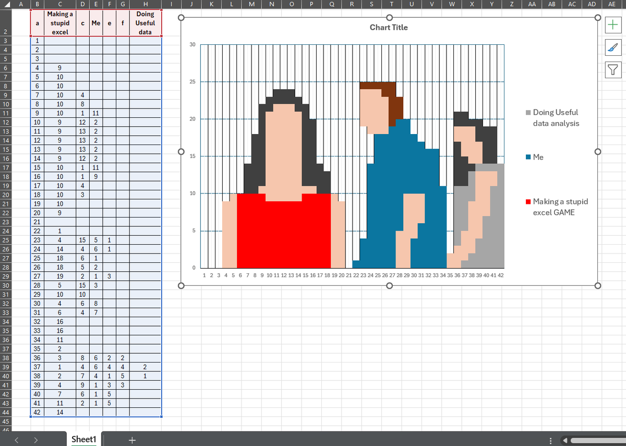Open the Chart Filters funnel button
This screenshot has height=446, width=626.
pyautogui.click(x=613, y=69)
